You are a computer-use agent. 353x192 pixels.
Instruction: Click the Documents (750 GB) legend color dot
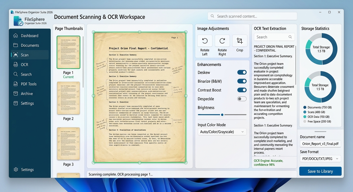(x=305, y=107)
